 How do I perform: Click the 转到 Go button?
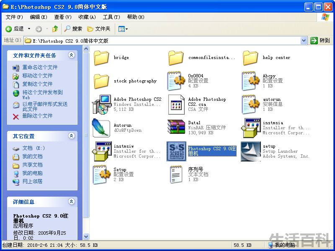[320, 40]
